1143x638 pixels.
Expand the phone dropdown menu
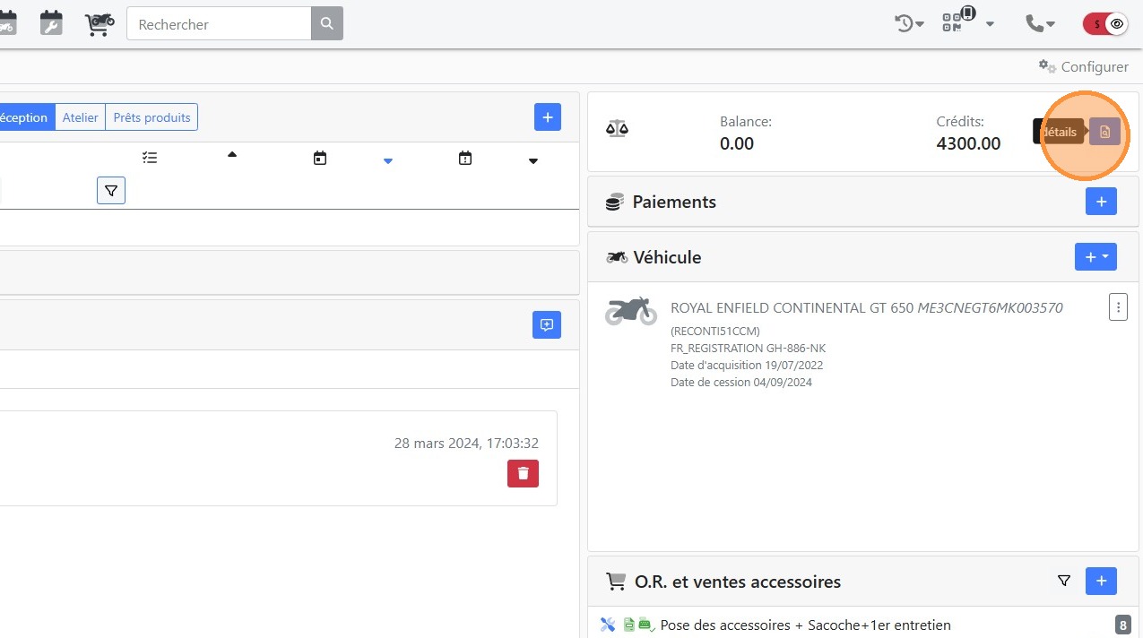coord(1041,24)
